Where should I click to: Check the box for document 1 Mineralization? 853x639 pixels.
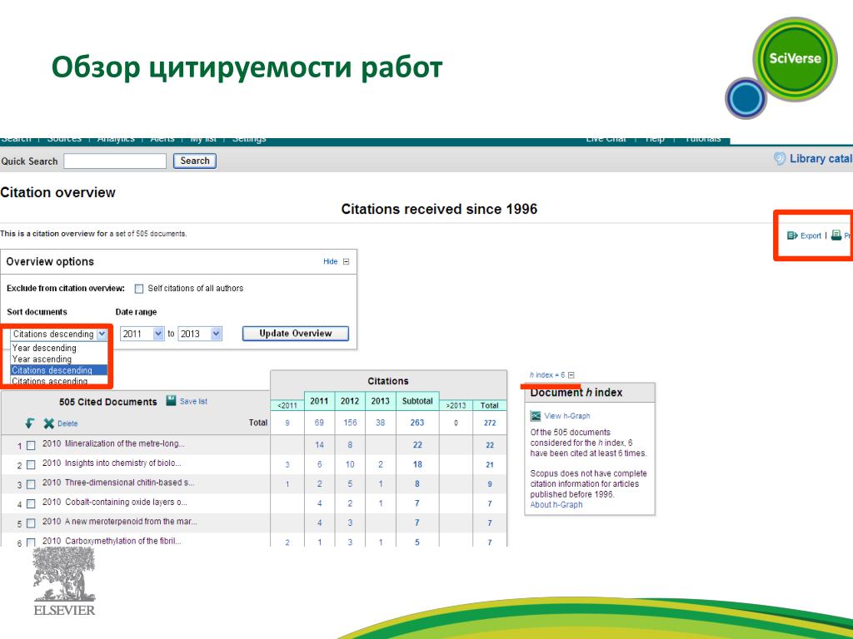point(31,445)
